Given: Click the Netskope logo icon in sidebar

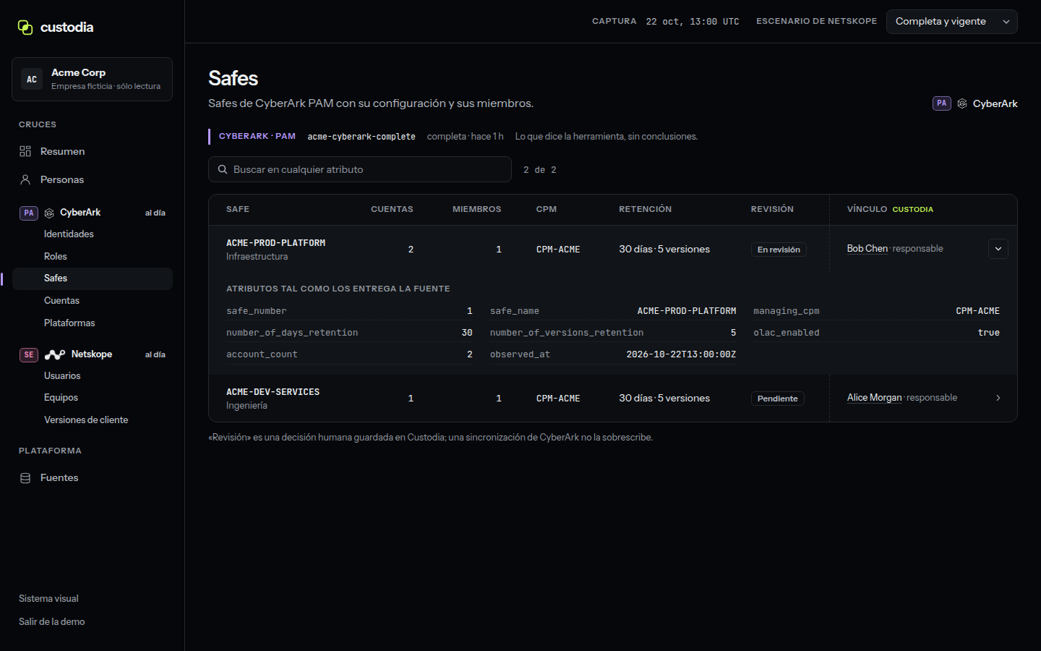Looking at the screenshot, I should coord(55,354).
